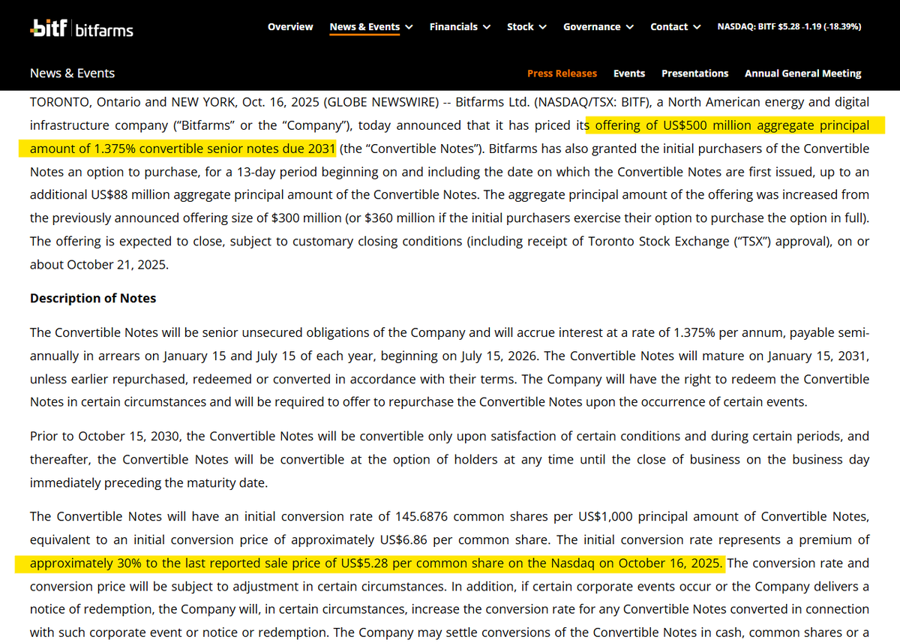Viewport: 900px width, 643px height.
Task: Open the Presentations subsection
Action: click(x=694, y=74)
